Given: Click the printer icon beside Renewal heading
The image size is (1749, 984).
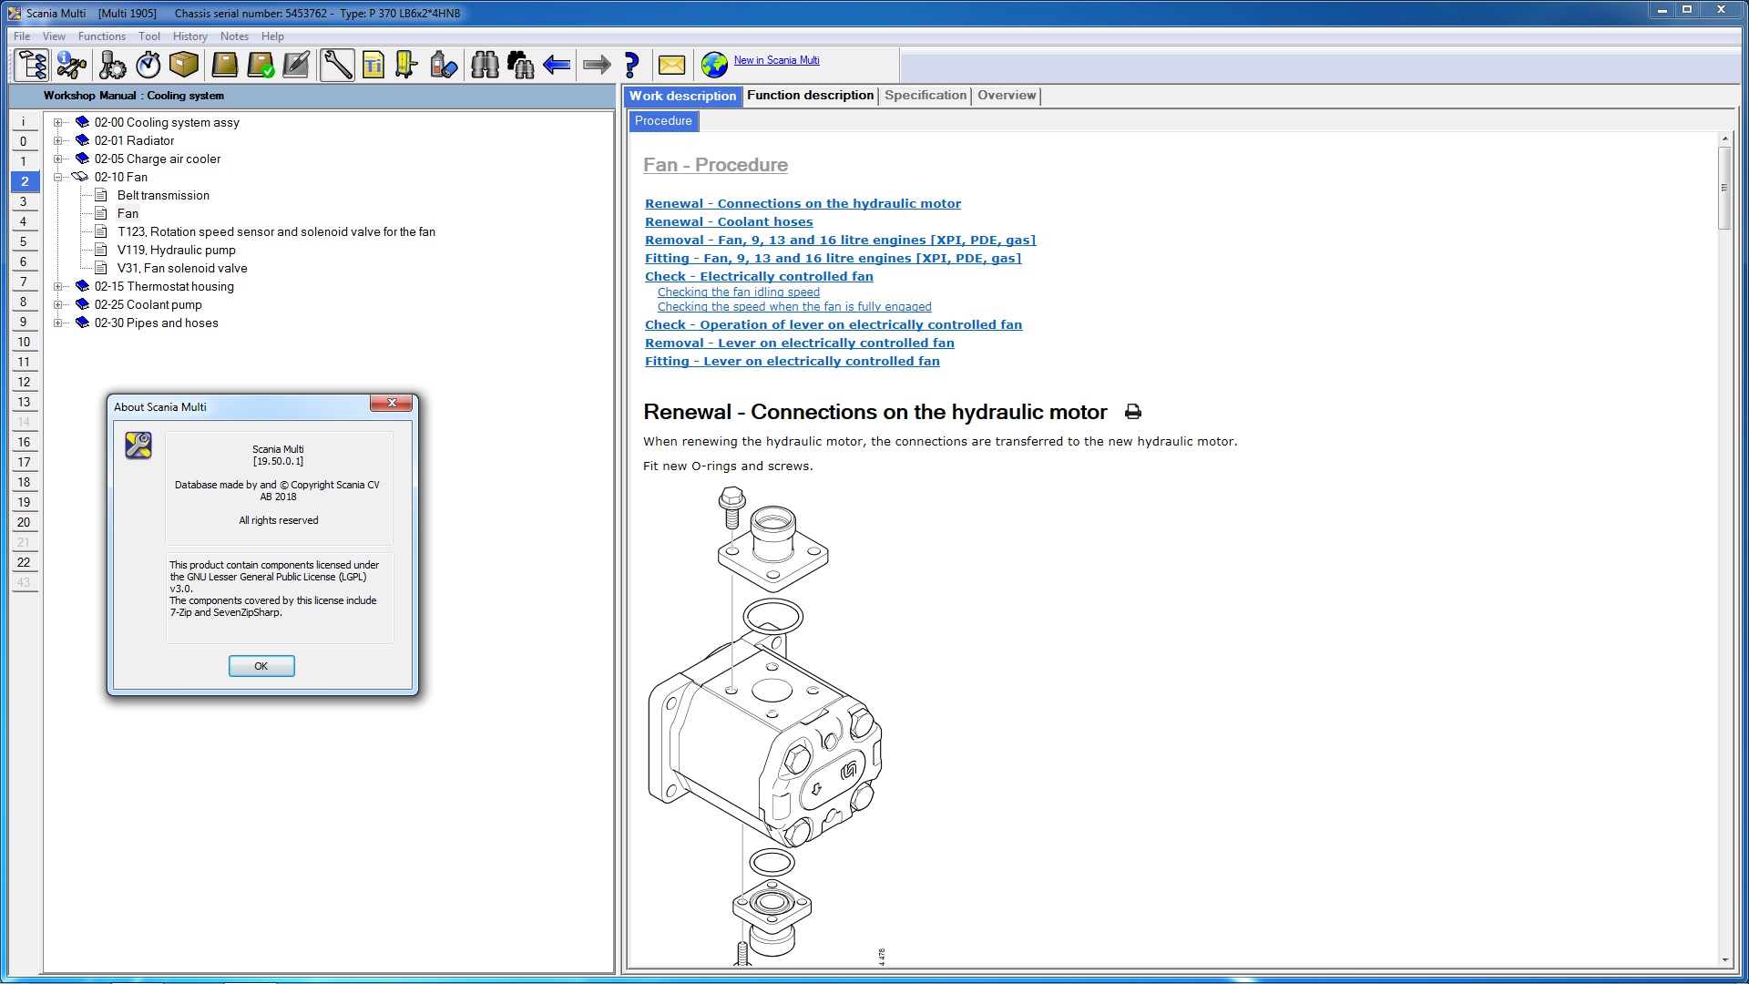Looking at the screenshot, I should click(1132, 412).
